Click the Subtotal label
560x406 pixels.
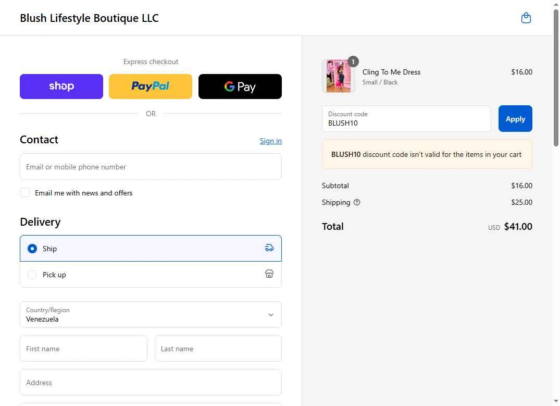(335, 186)
